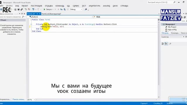Click the Open File toolbar icon
Viewport: 187px width, 105px height.
coord(15,9)
